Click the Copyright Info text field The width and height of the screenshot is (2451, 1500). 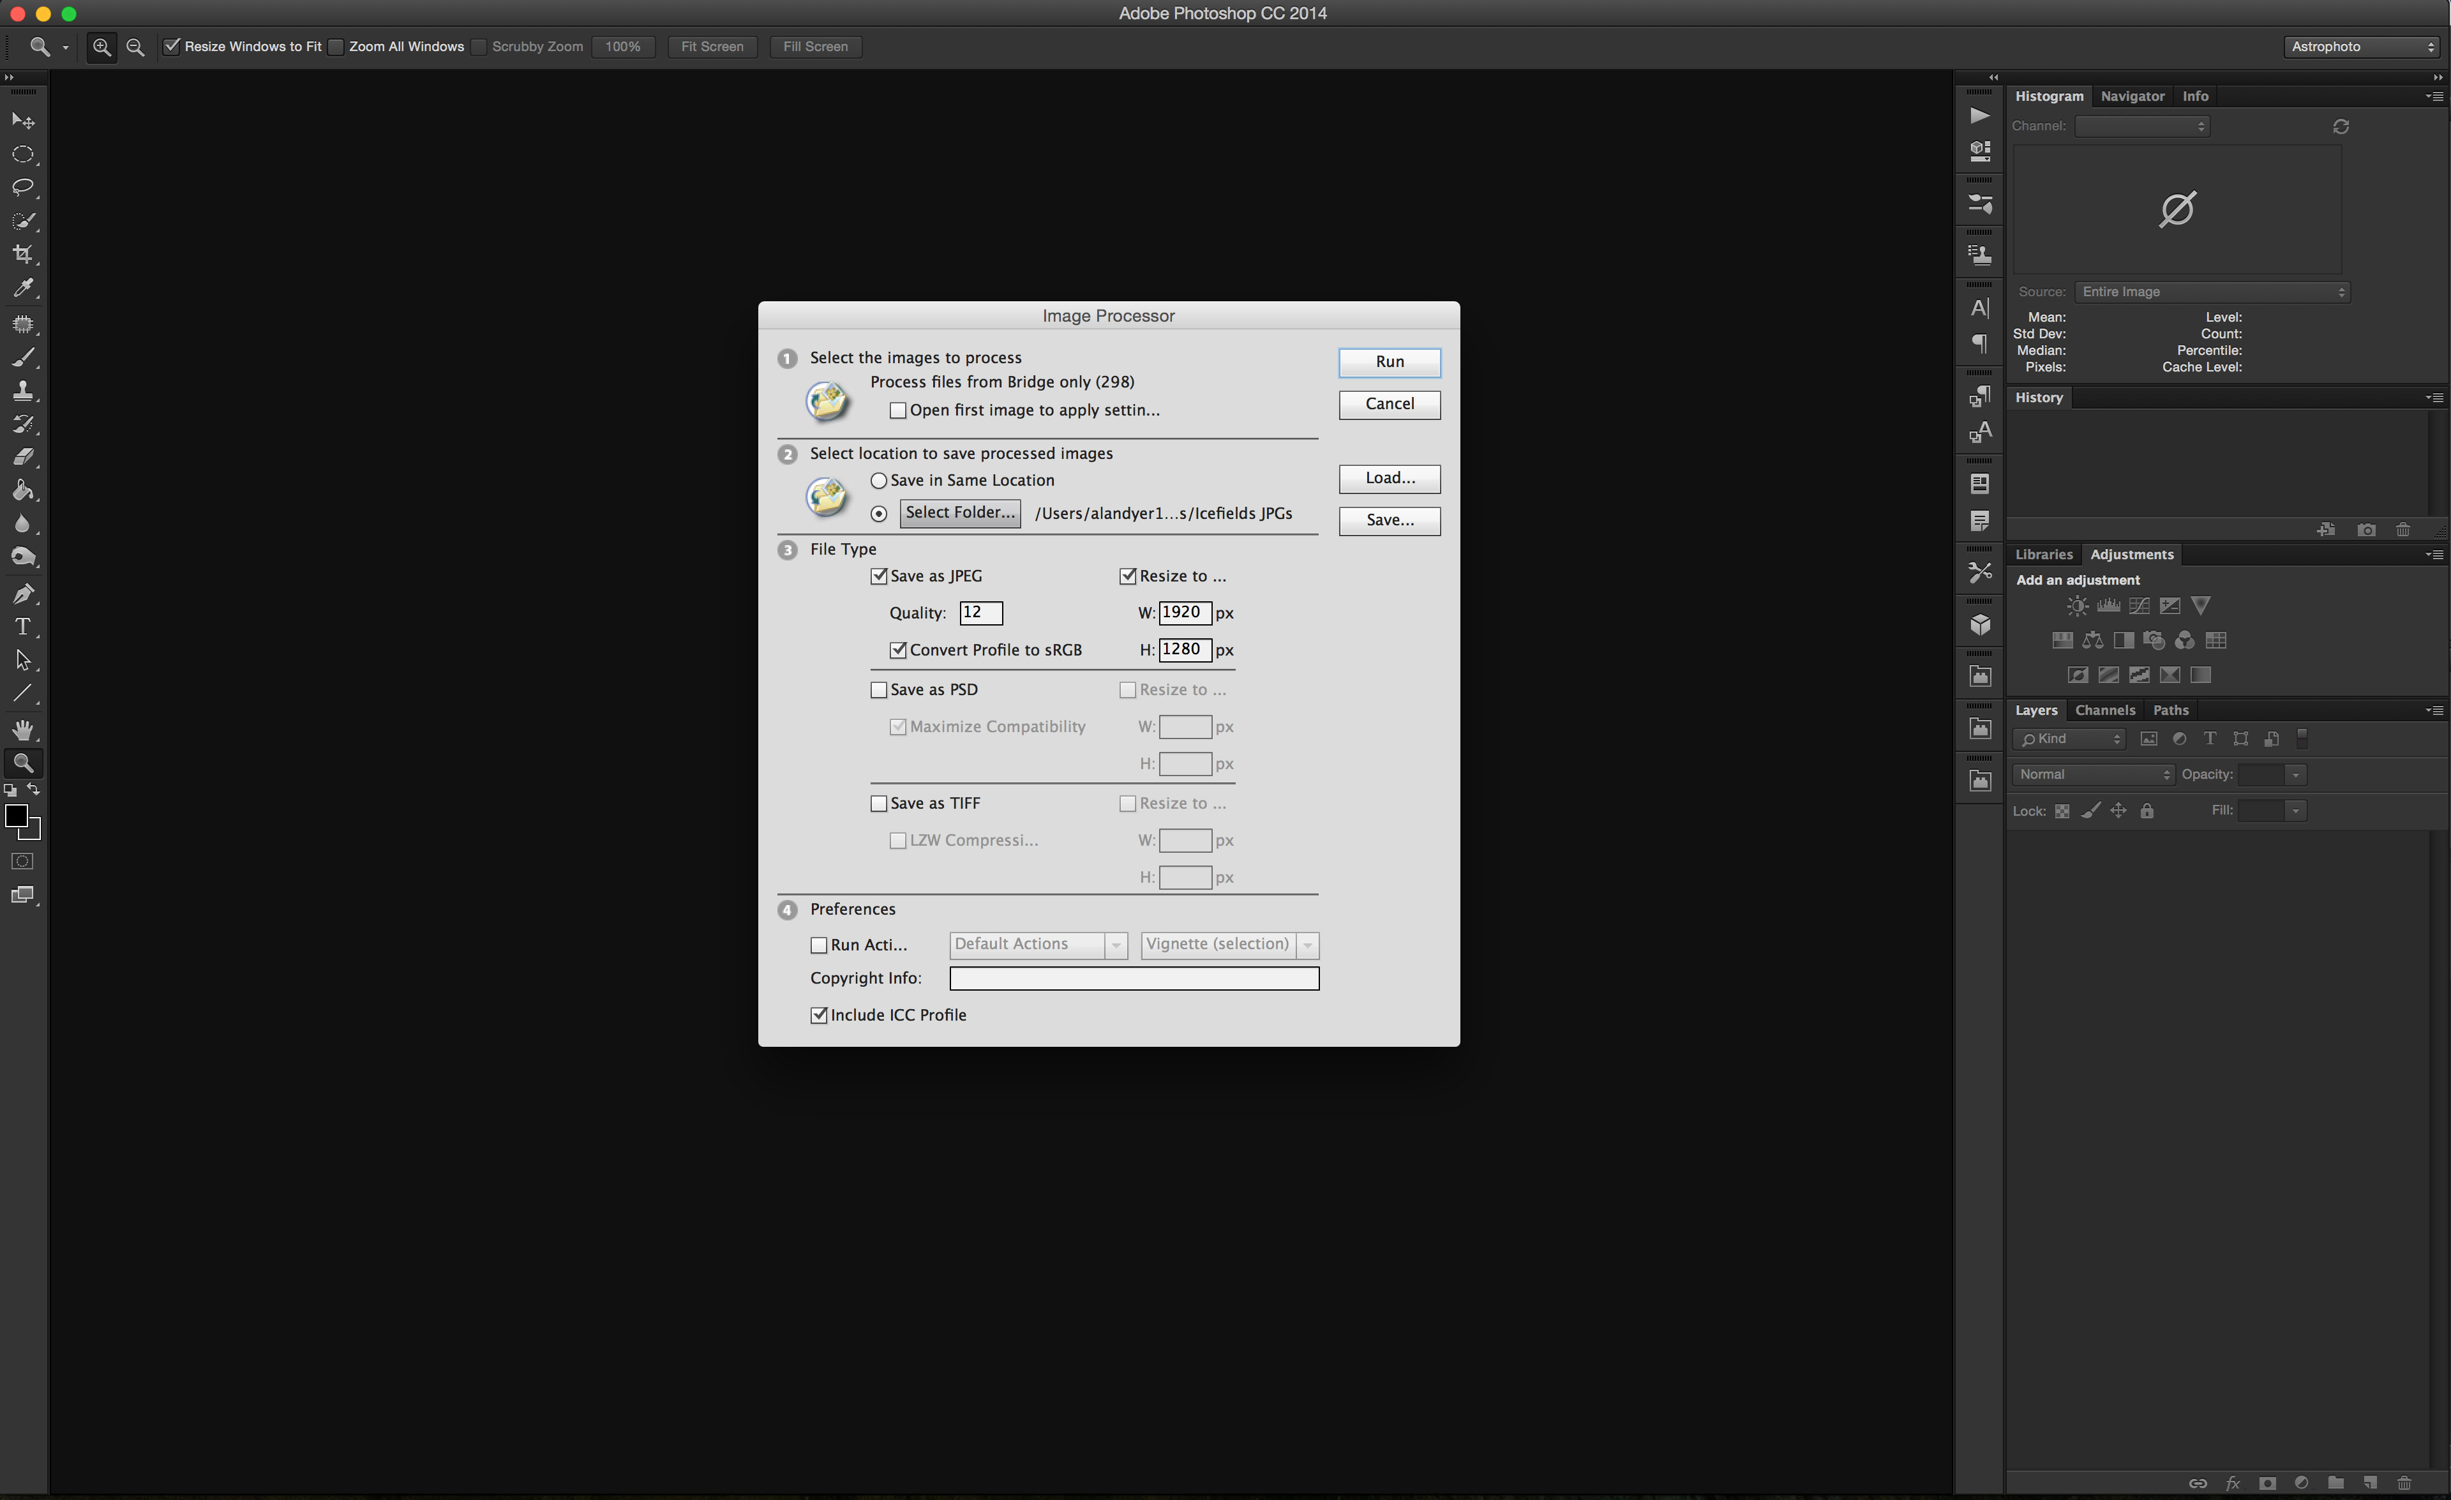[x=1133, y=979]
